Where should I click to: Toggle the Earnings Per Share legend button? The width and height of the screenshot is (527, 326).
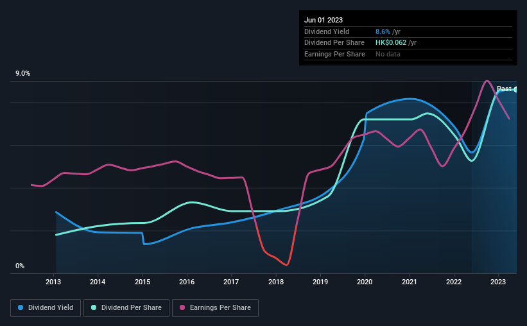pos(215,308)
